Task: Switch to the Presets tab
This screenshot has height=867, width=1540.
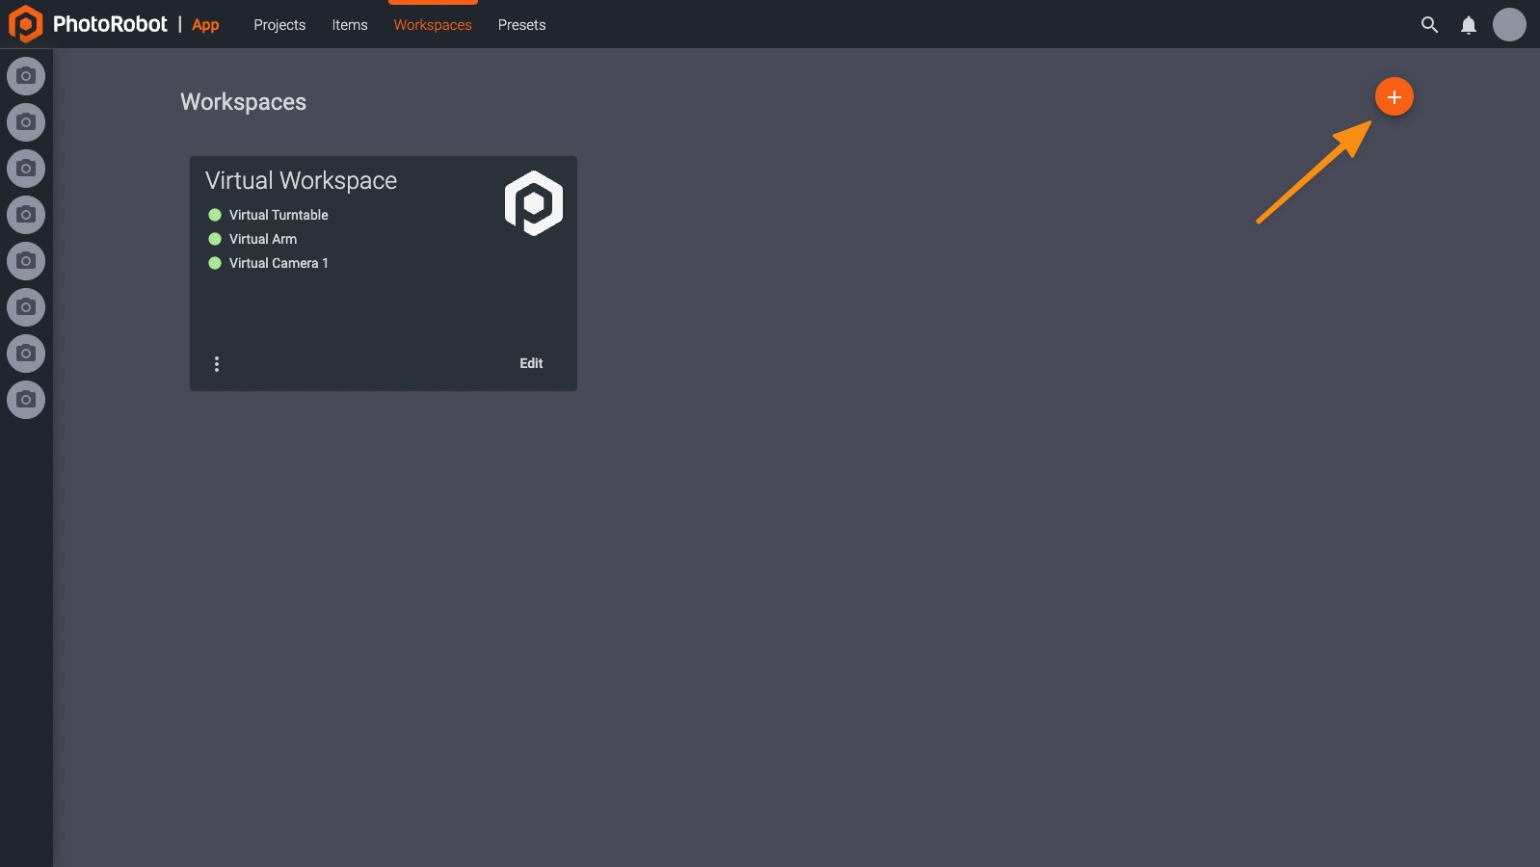Action: tap(521, 25)
